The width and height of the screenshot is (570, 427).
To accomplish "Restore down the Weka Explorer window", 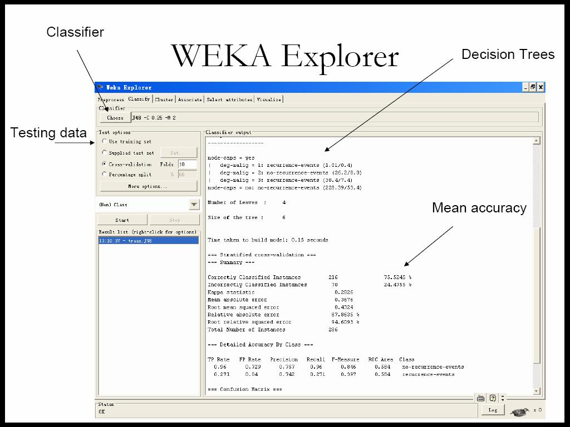I will point(533,87).
